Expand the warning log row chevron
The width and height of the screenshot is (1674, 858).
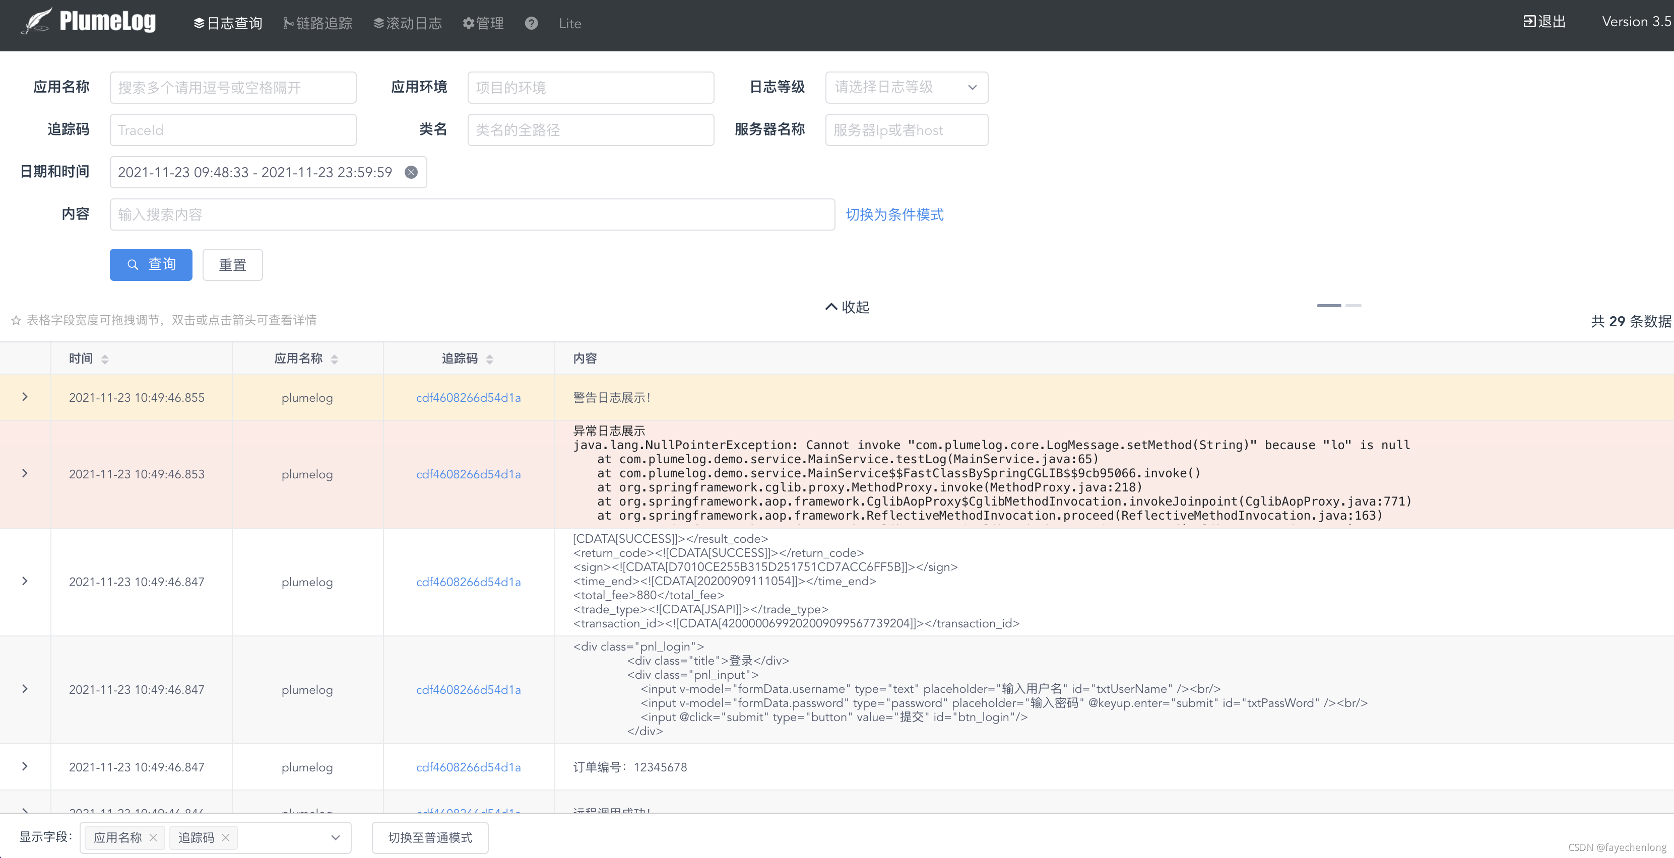coord(25,397)
